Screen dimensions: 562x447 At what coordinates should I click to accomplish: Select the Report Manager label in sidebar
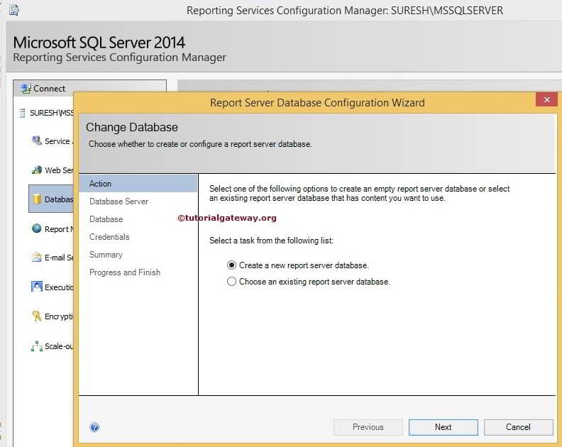coord(59,229)
